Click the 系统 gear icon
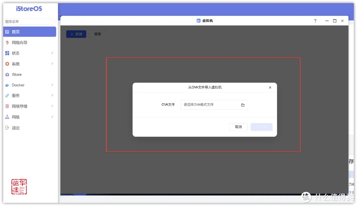The height and width of the screenshot is (206, 357). [x=7, y=64]
